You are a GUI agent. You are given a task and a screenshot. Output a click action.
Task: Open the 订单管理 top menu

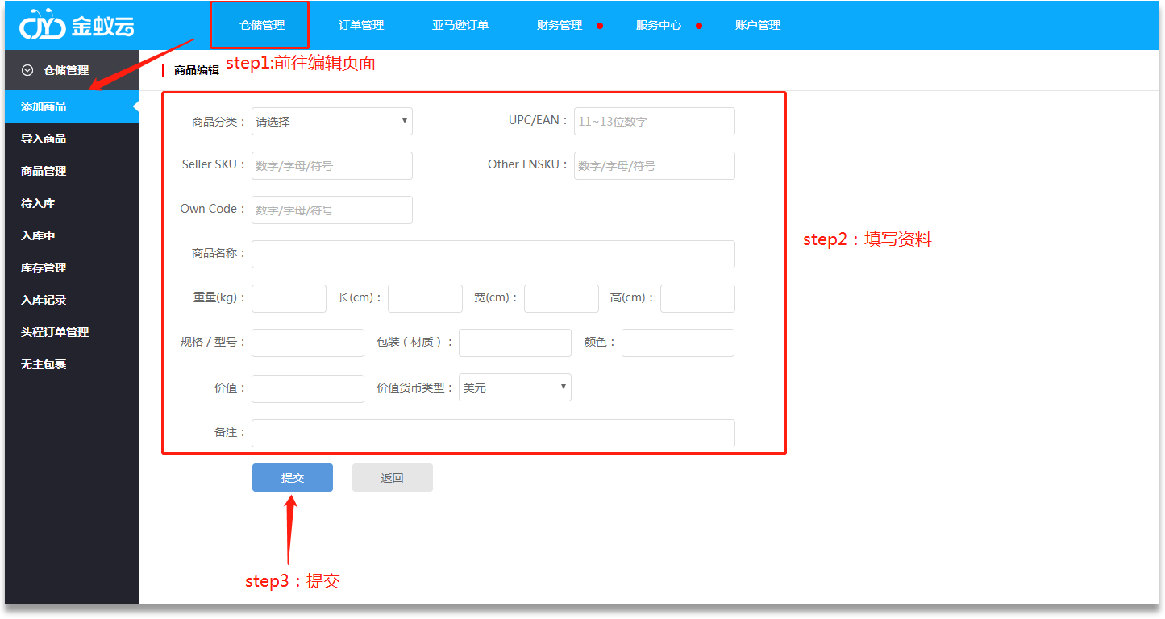coord(361,26)
